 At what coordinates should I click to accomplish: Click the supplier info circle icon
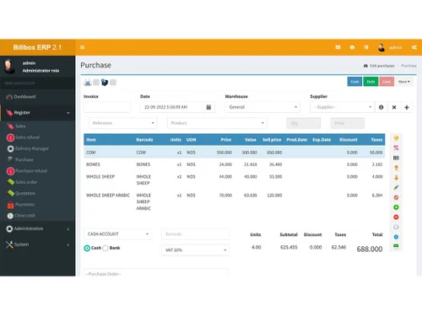[x=381, y=107]
